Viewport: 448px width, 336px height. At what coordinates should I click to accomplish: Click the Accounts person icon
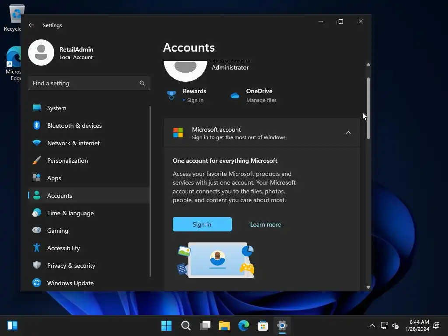(x=37, y=195)
